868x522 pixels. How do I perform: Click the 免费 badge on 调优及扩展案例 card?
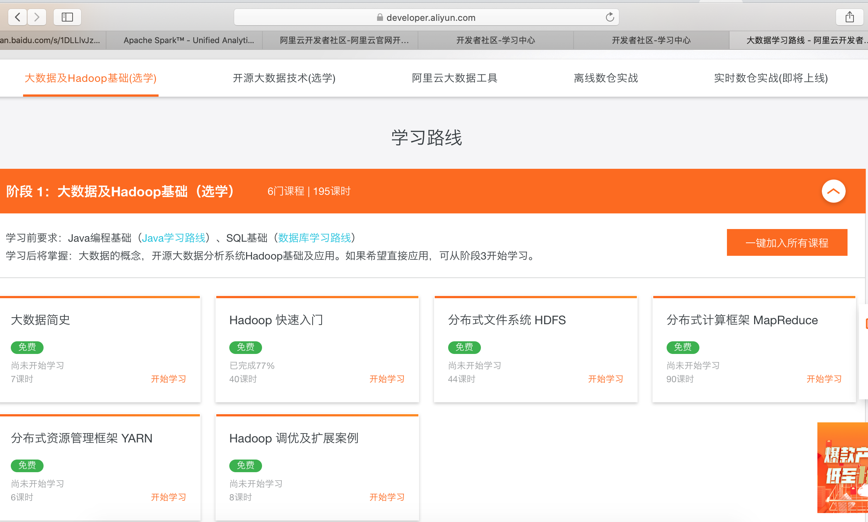click(x=246, y=465)
